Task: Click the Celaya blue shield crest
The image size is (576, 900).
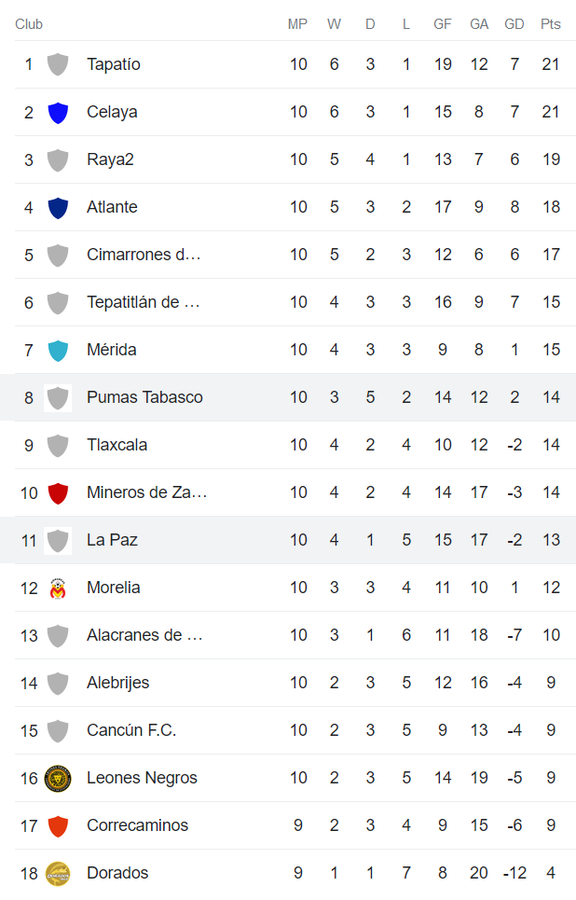Action: 58,113
